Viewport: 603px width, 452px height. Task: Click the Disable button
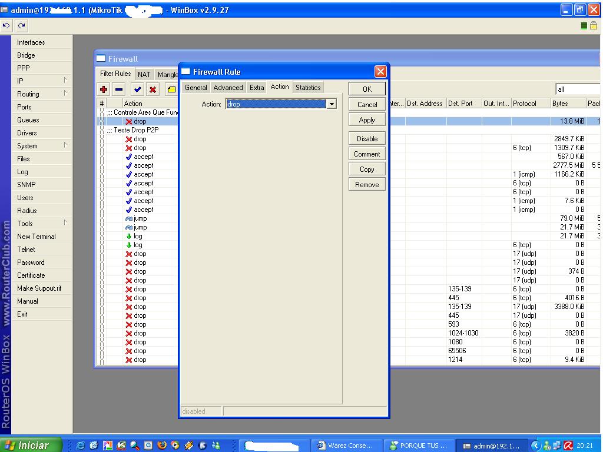click(x=367, y=138)
